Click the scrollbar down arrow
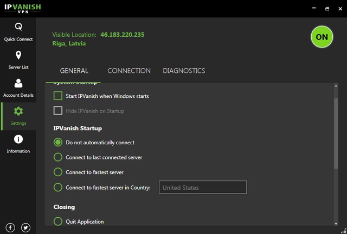Viewport: 347px width, 234px height. click(x=336, y=224)
